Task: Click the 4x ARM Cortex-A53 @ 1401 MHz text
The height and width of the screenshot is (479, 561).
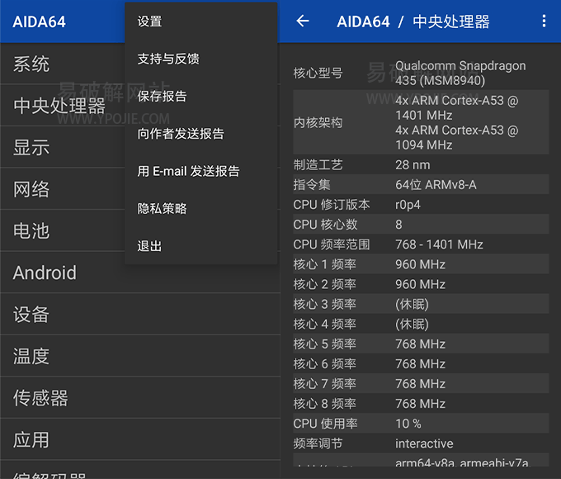Action: click(457, 108)
